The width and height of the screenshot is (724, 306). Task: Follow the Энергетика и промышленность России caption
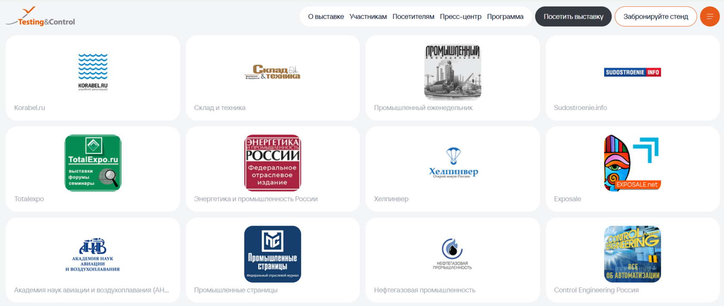click(256, 199)
